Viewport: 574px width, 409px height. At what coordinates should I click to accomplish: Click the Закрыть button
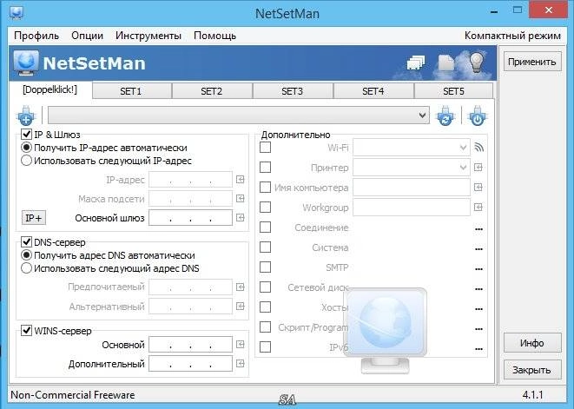(x=532, y=370)
